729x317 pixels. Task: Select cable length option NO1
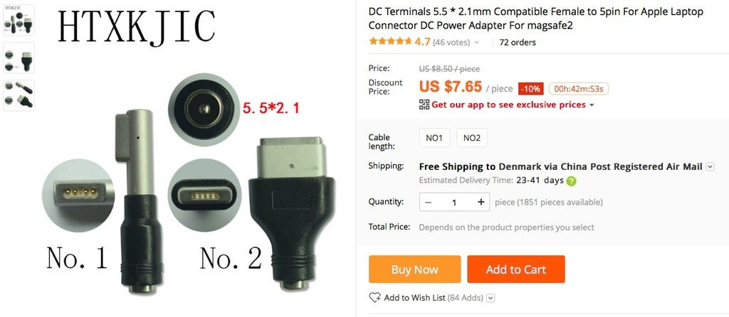click(x=434, y=138)
